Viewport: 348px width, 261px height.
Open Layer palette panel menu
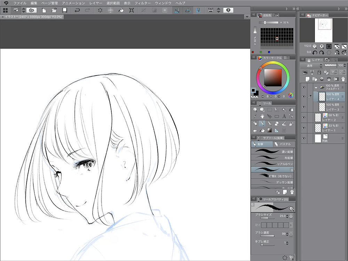click(x=302, y=59)
